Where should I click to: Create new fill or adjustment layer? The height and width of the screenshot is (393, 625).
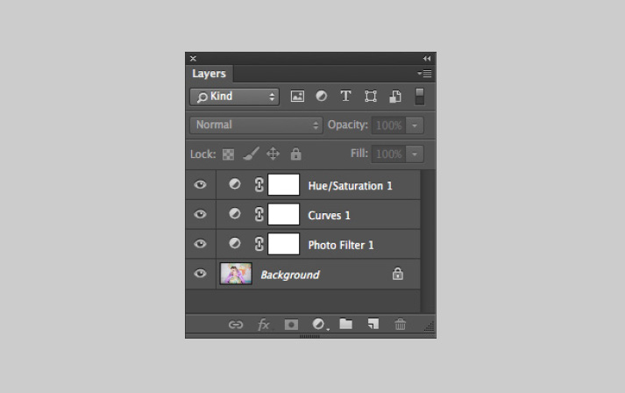tap(320, 325)
